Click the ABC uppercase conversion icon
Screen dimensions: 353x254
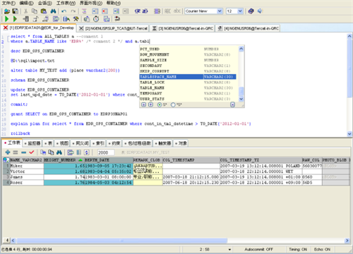tap(167, 11)
